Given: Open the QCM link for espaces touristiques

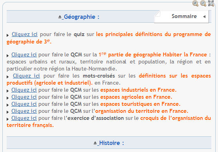Looking at the screenshot, I should click(x=24, y=104).
